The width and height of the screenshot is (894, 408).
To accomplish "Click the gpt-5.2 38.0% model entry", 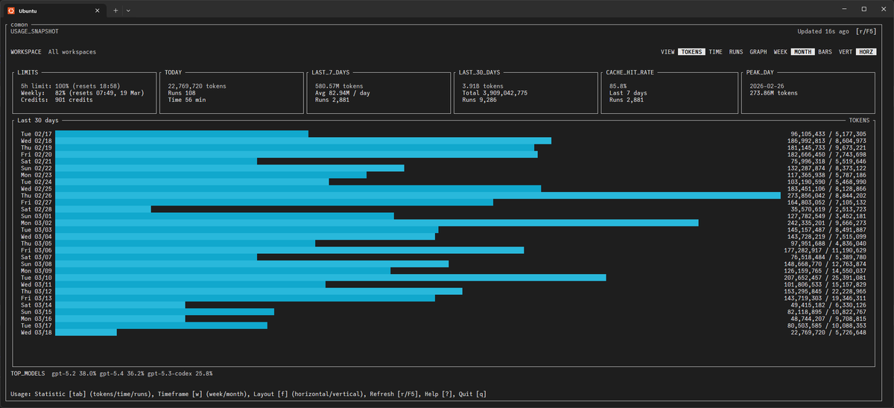I will click(74, 372).
